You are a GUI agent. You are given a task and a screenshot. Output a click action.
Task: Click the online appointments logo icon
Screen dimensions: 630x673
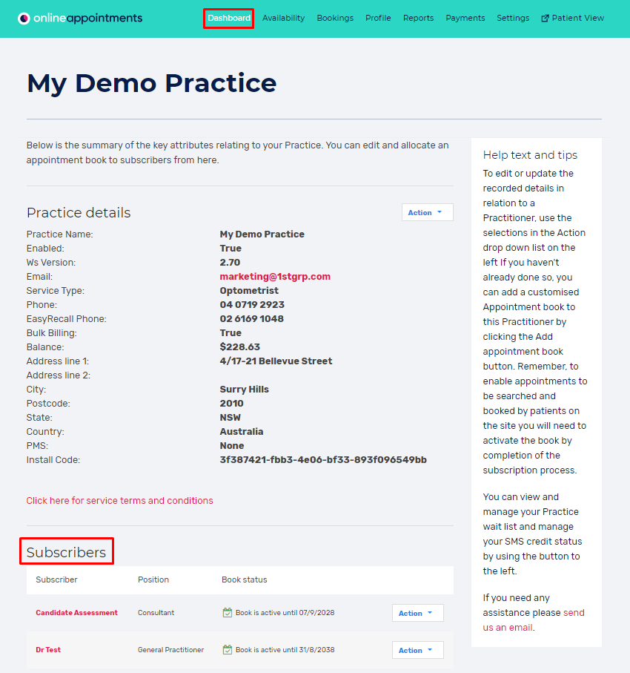click(x=24, y=19)
